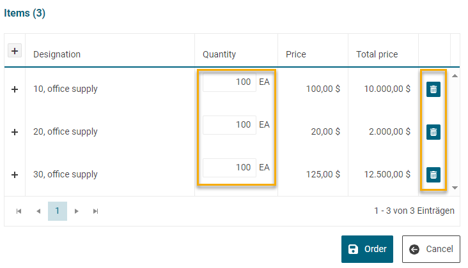The width and height of the screenshot is (468, 268).
Task: Expand row 30, office supply
Action: pyautogui.click(x=15, y=175)
